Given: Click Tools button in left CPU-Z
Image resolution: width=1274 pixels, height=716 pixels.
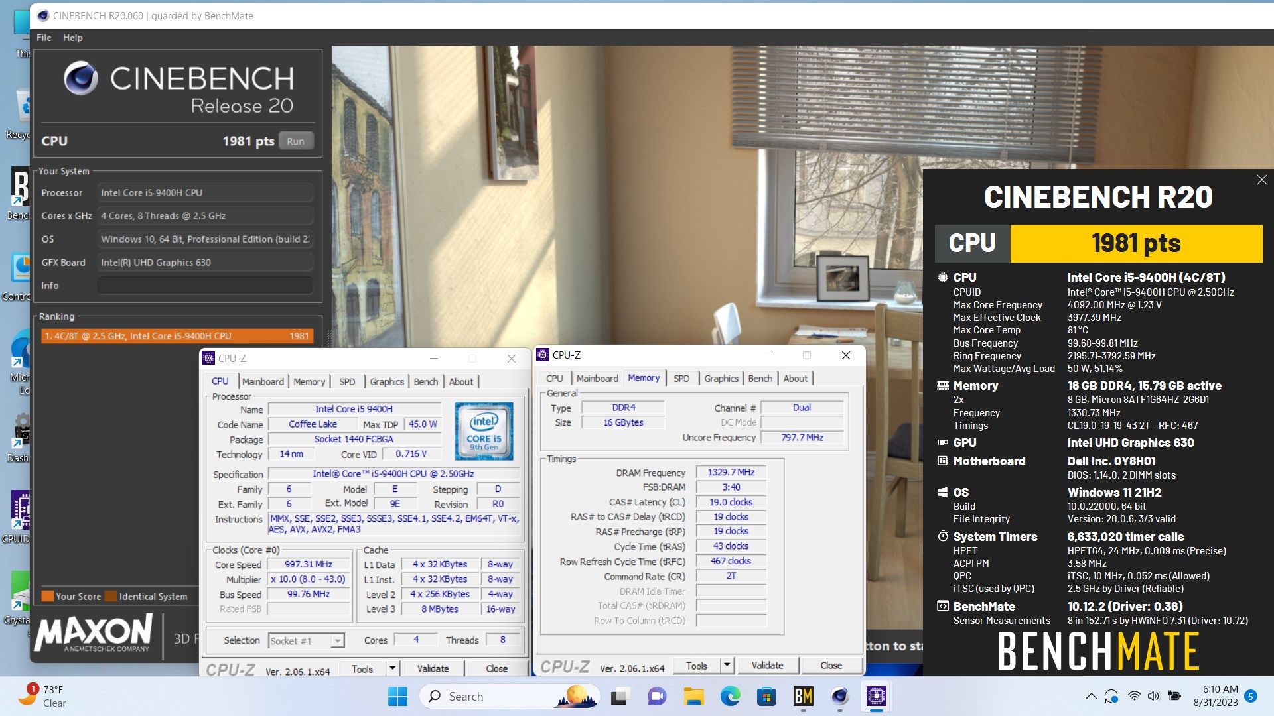Looking at the screenshot, I should pos(362,669).
